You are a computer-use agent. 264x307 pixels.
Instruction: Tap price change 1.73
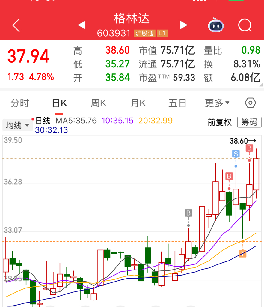coord(16,77)
